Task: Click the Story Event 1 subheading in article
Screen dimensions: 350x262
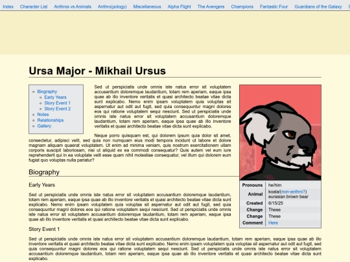Action: click(x=44, y=229)
